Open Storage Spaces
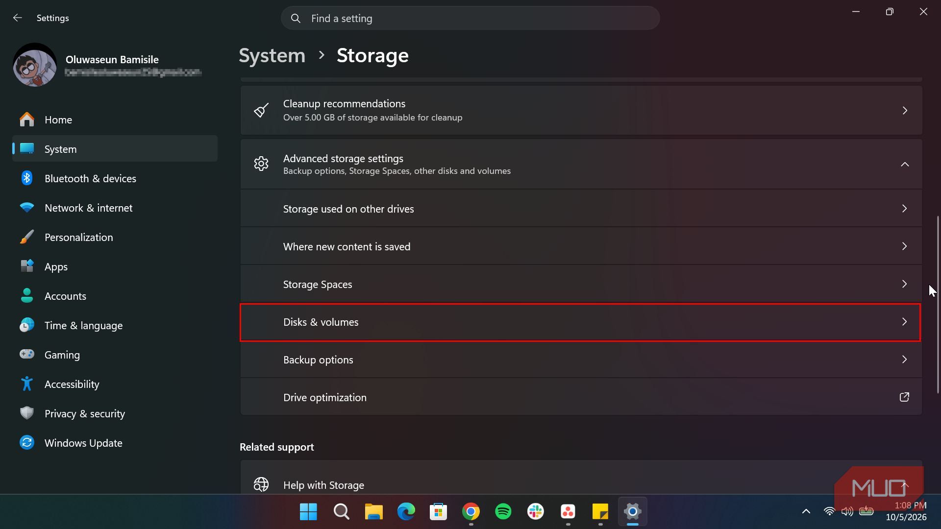 [581, 284]
